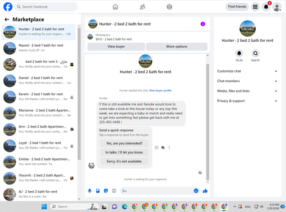Open Daniel 2 bed 1 bath conversation
This screenshot has height=212, width=286.
coord(38,81)
